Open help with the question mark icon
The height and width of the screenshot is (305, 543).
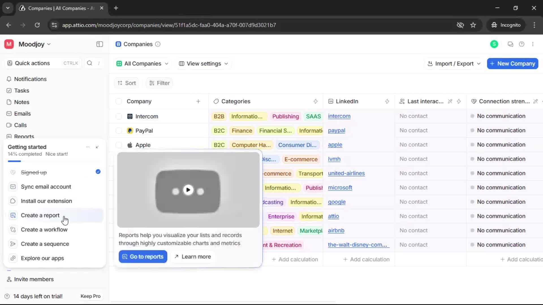coord(522,44)
